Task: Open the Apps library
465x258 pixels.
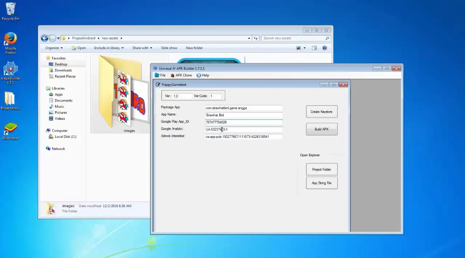Action: [58, 94]
